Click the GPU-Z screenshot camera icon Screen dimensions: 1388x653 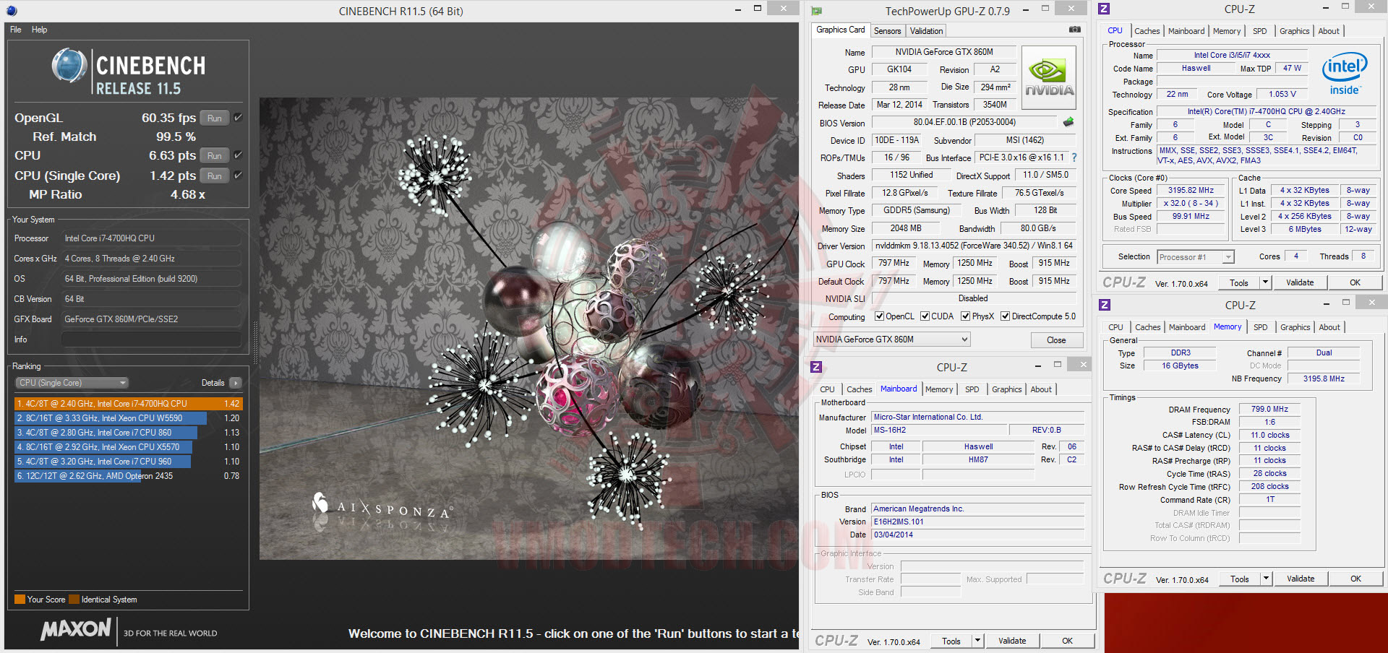coord(1075,30)
